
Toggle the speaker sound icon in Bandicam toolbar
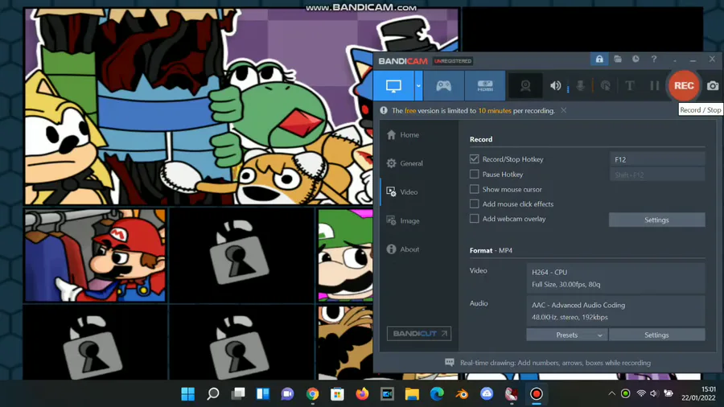(555, 86)
